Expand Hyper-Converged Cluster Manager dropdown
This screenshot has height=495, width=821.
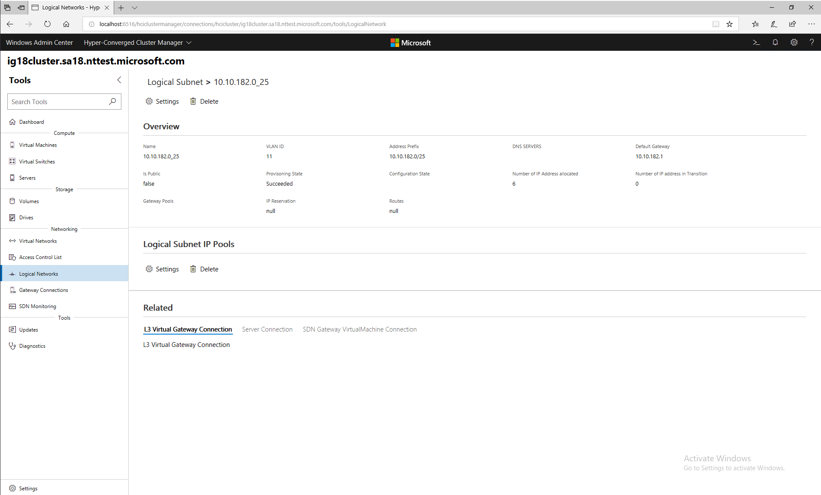tap(138, 42)
